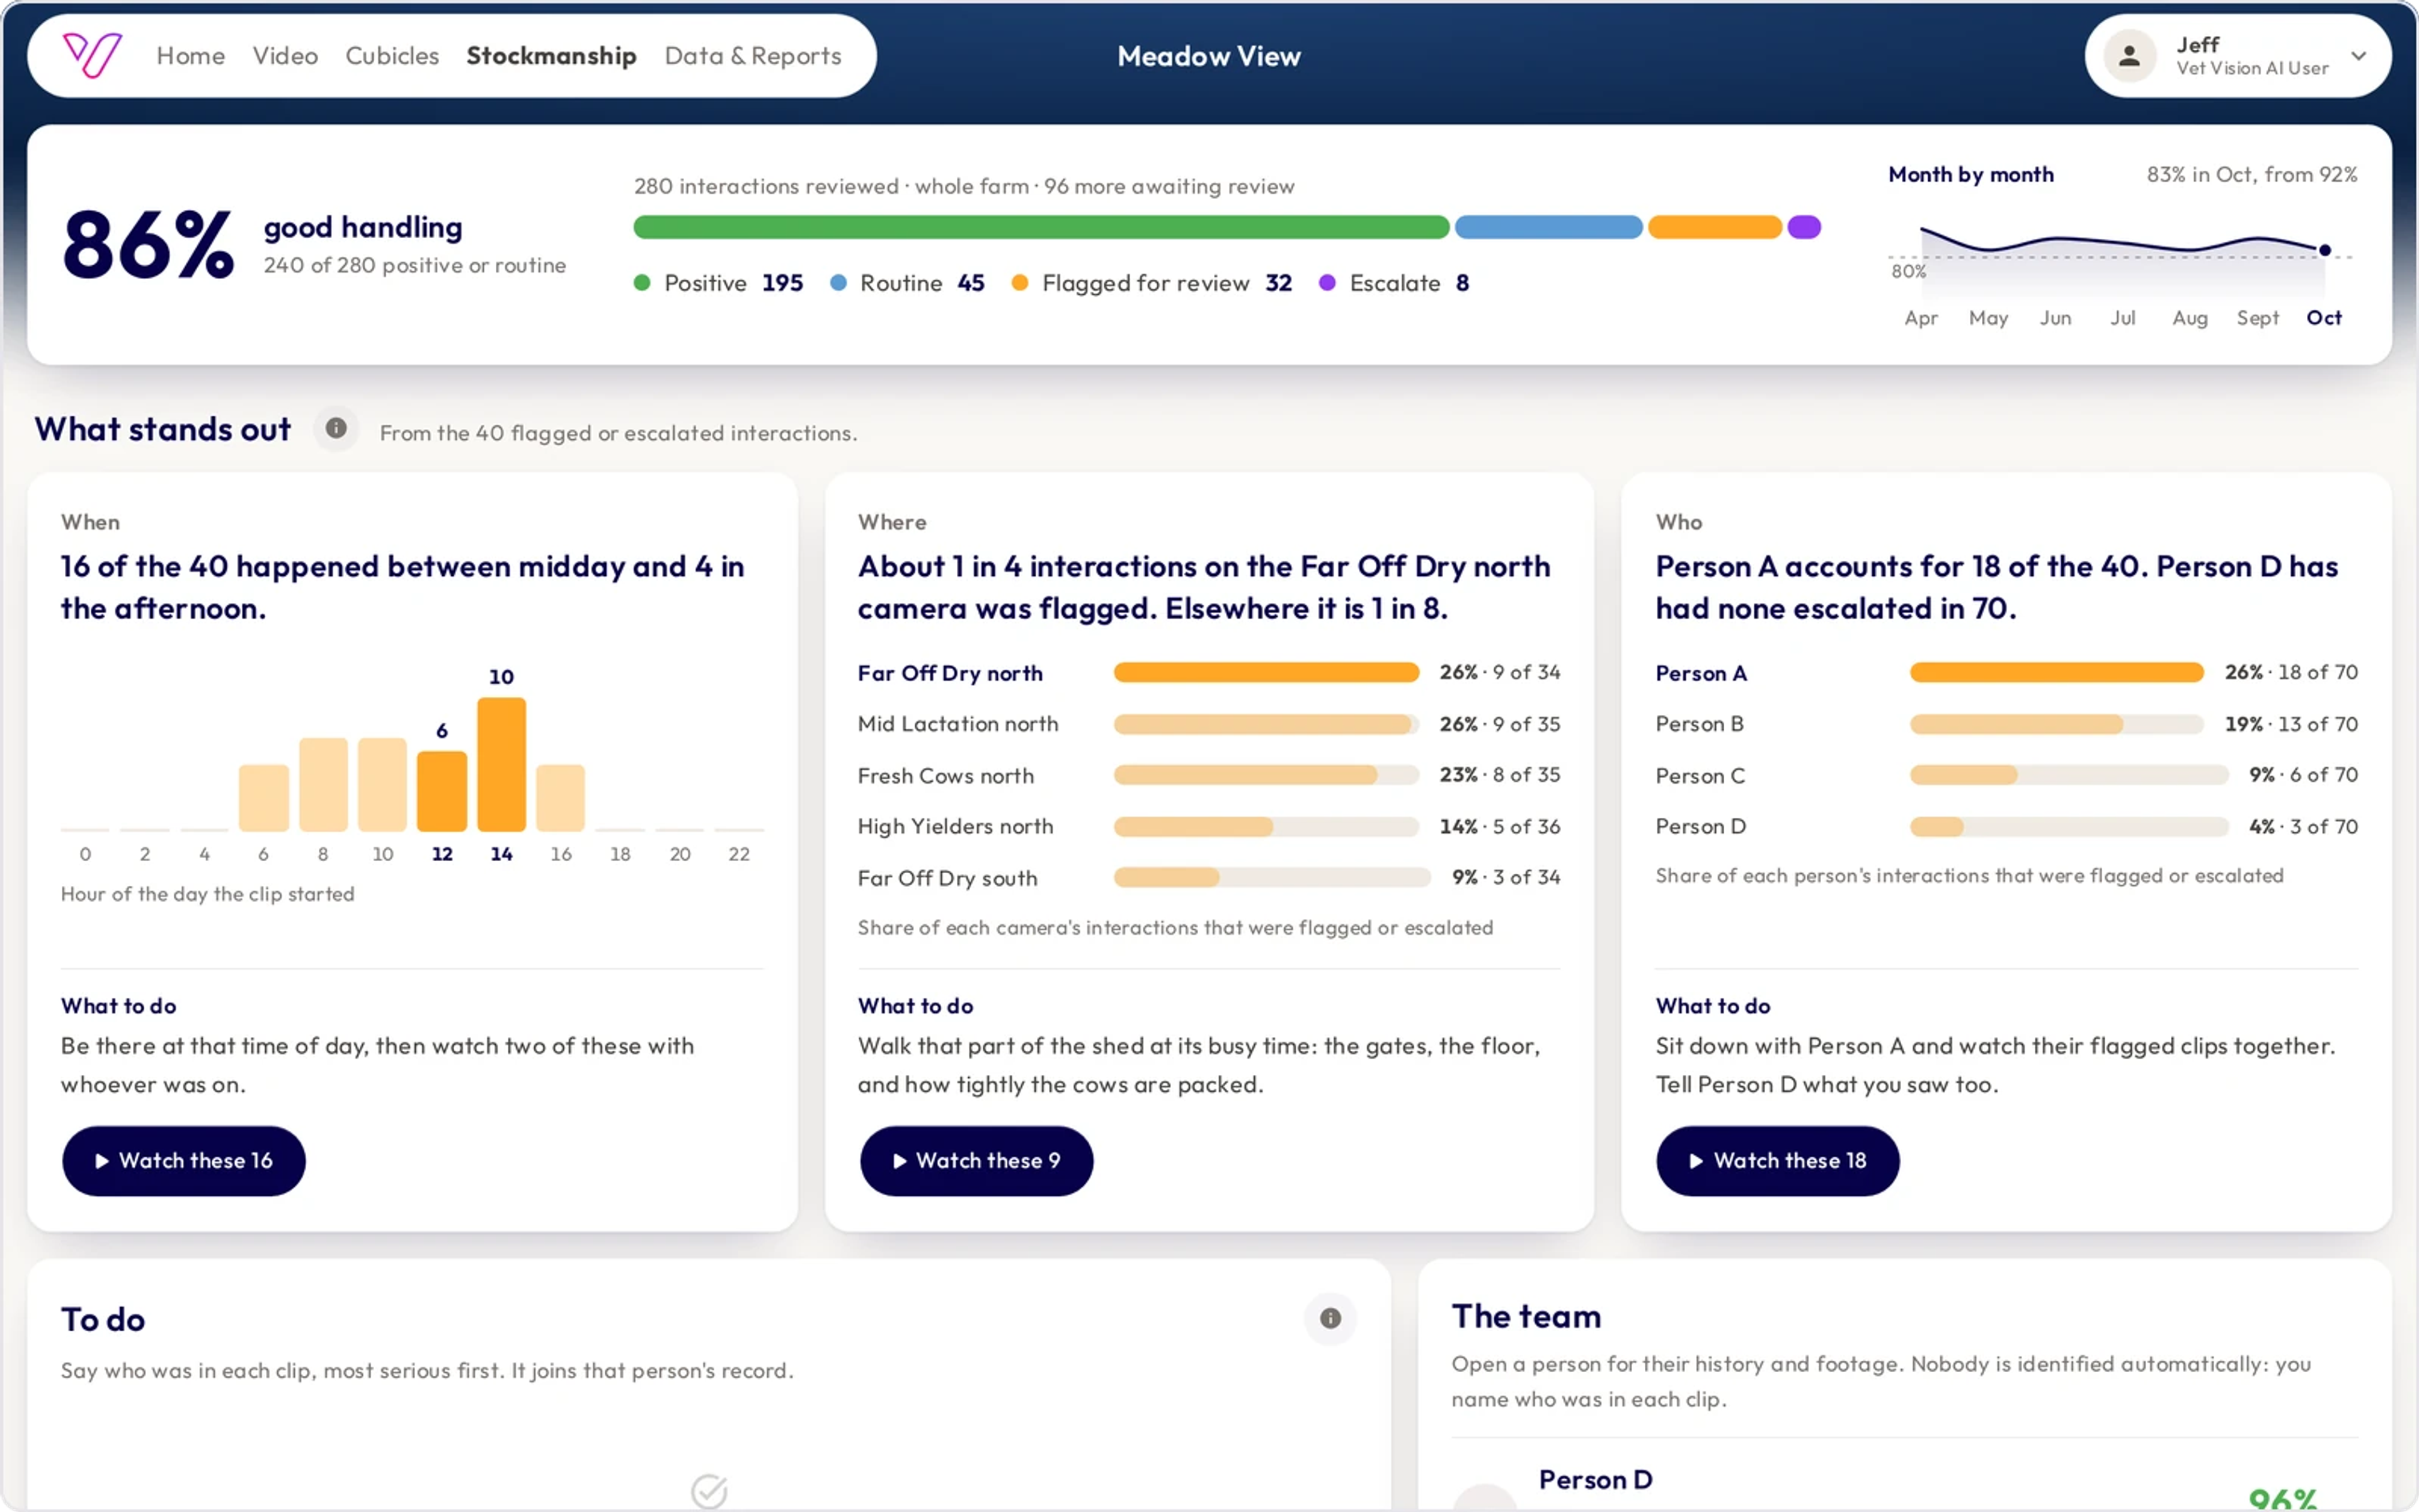Select the Far Off Dry south row
Screen dimensions: 2419x1512
coord(1208,878)
